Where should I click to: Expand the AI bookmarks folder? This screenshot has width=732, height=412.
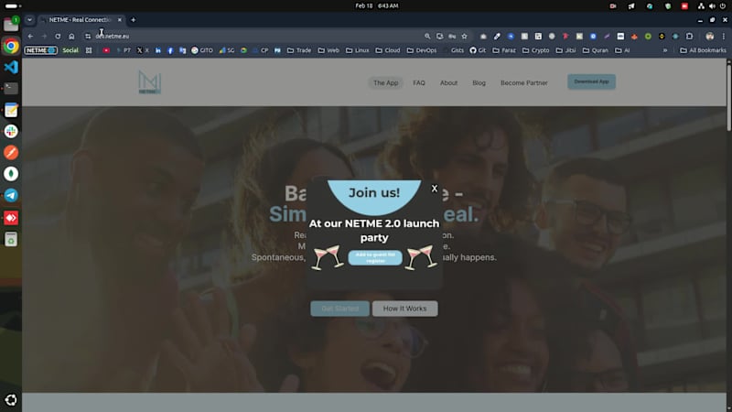[622, 50]
